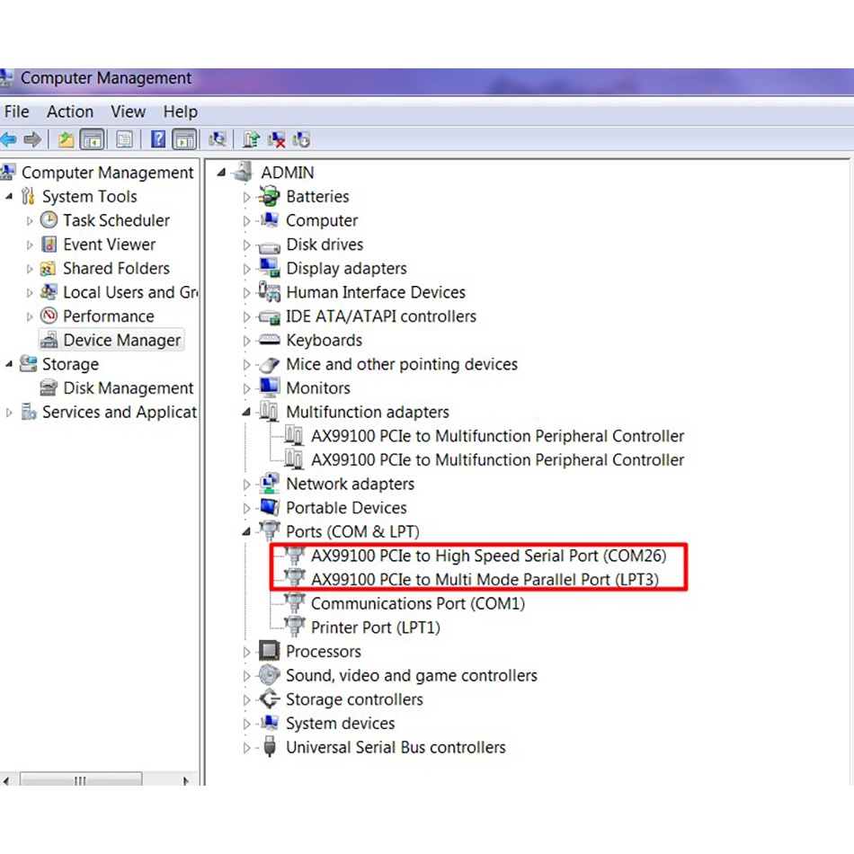The image size is (854, 854).
Task: Select Disk Management in left tree
Action: tap(128, 388)
